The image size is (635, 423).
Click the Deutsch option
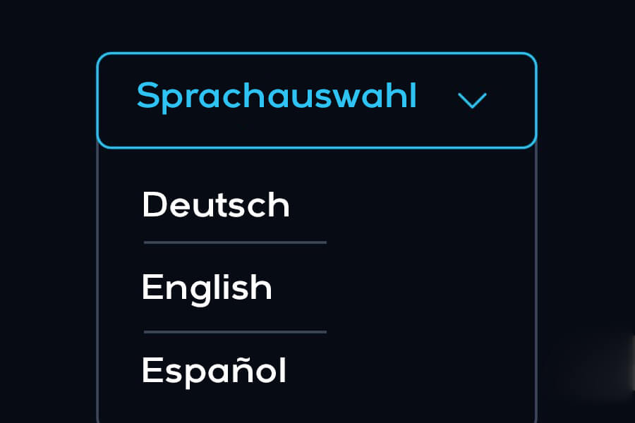click(216, 205)
